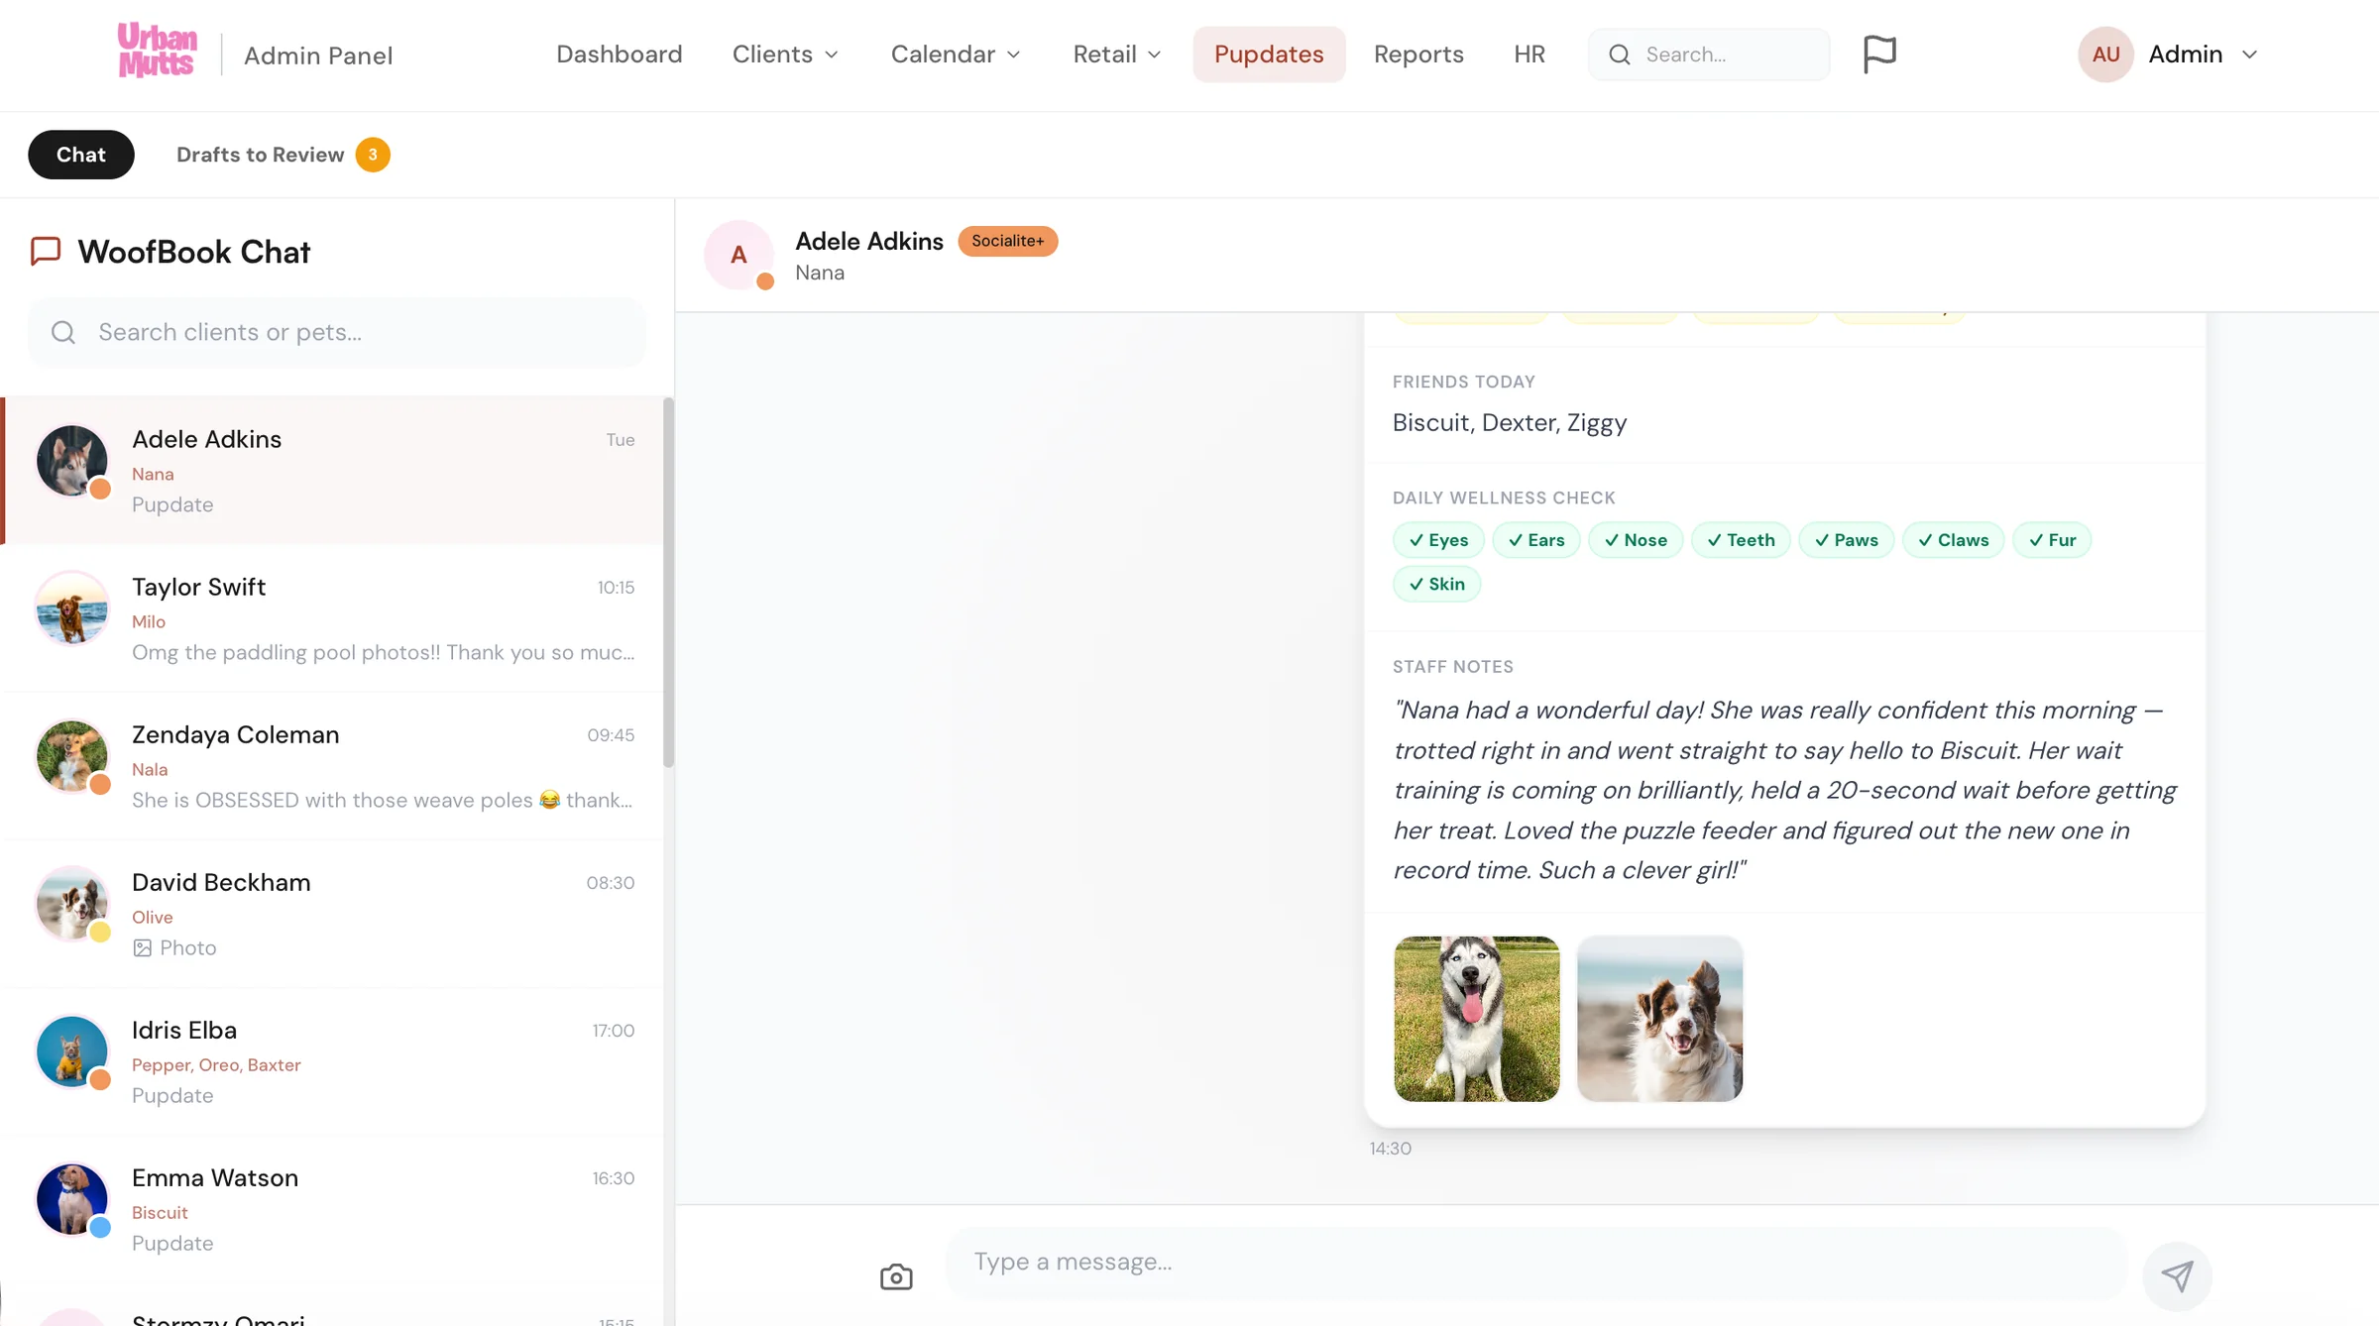The image size is (2379, 1326).
Task: Click the Eyes wellness check chip
Action: coord(1438,540)
